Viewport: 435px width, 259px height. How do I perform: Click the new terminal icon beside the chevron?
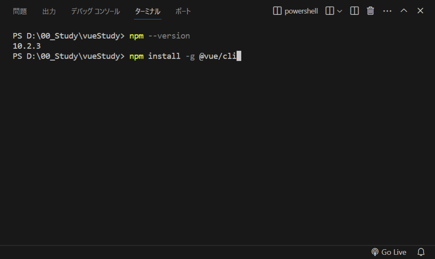coord(330,11)
